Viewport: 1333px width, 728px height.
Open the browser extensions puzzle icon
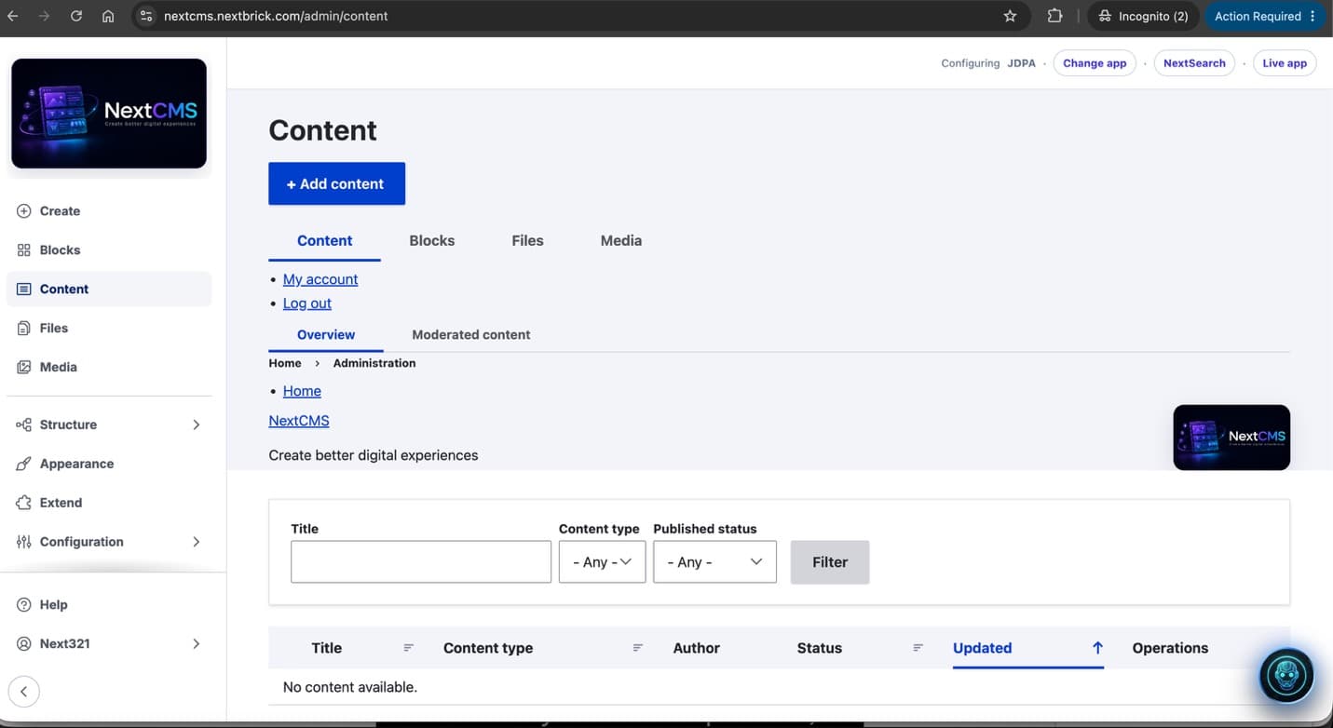1054,16
